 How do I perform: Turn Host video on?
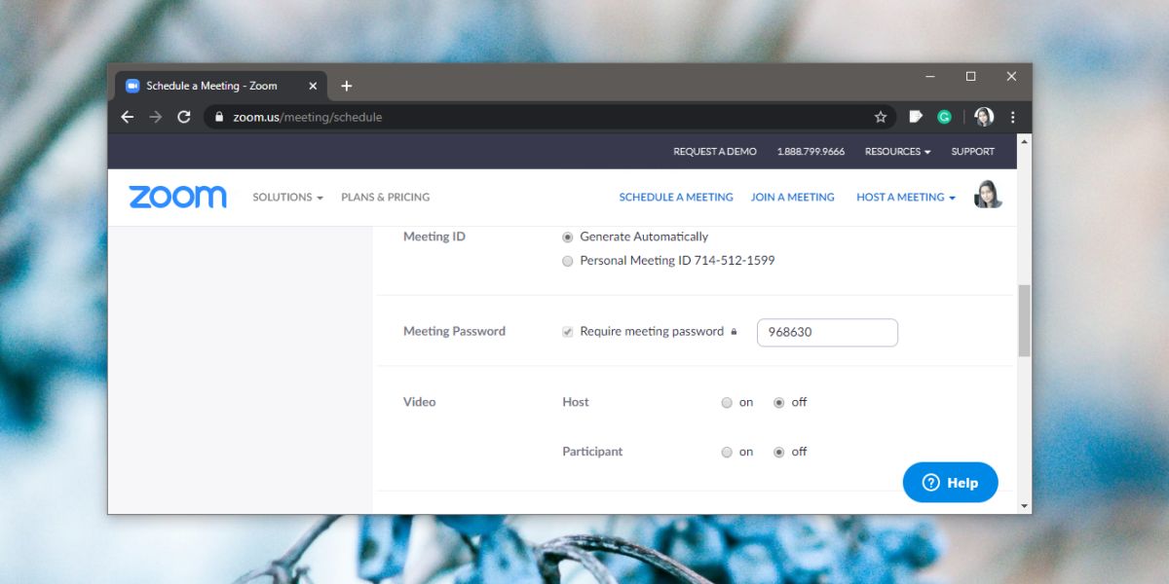[727, 403]
